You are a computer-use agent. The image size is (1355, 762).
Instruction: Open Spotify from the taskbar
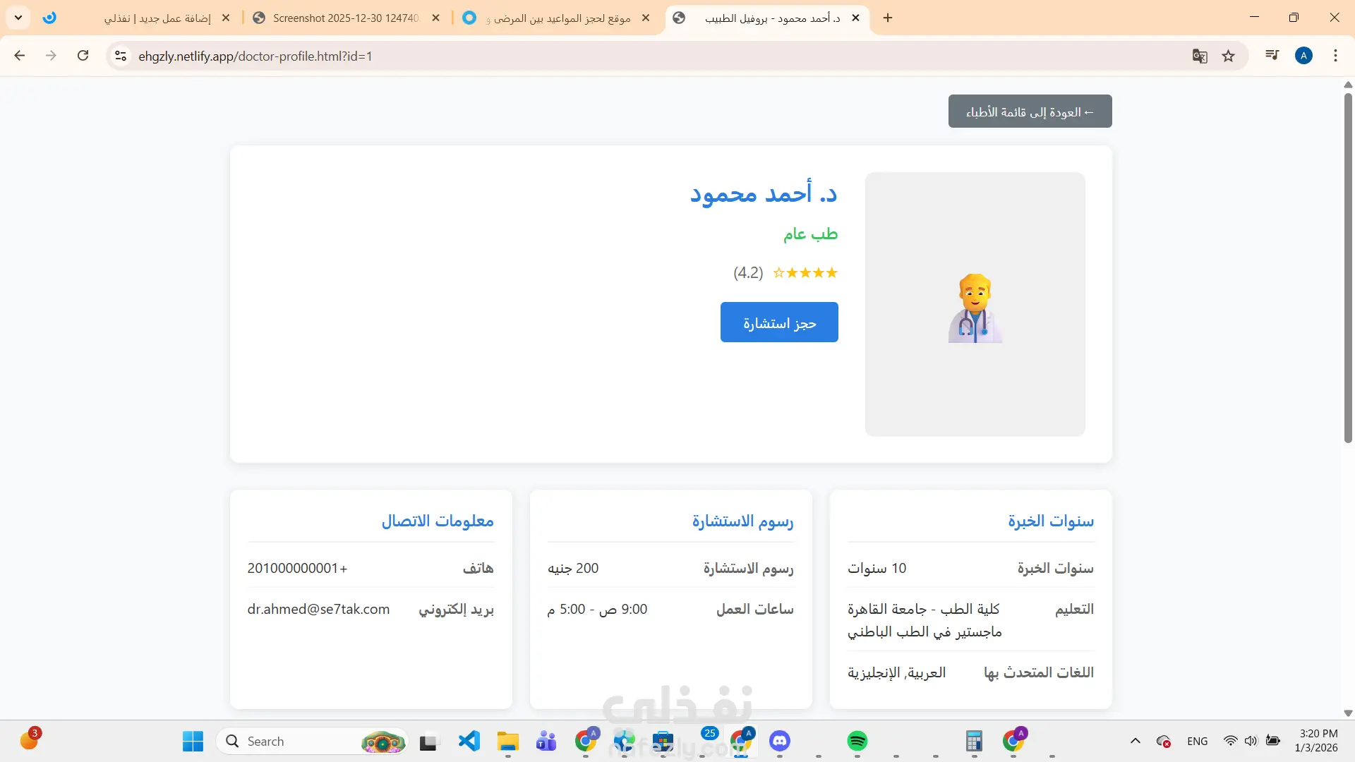coord(857,741)
